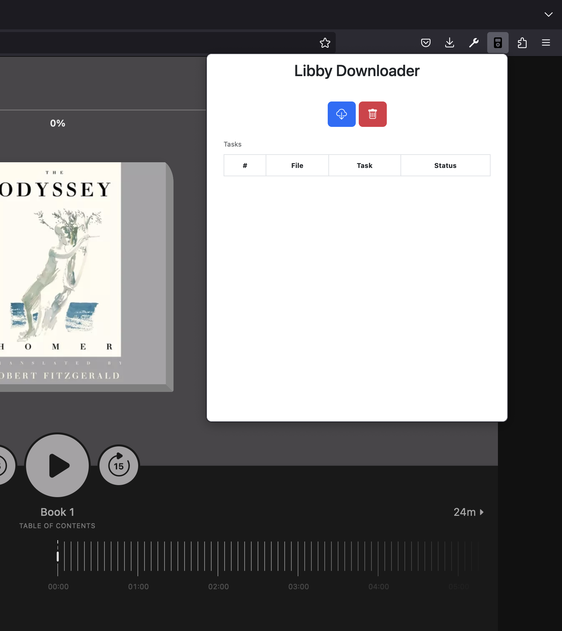The image size is (562, 631).
Task: Open the wrench developer tools icon
Action: pos(474,43)
